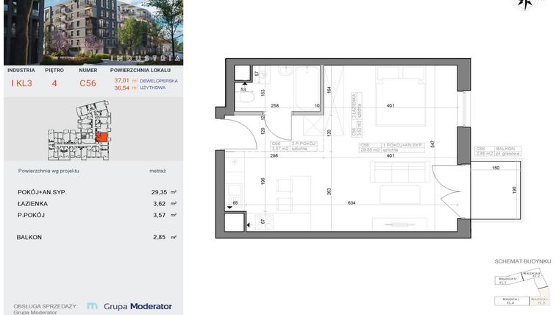559x315 pixels.
Task: Click the washbasin symbol above the bathtub
Action: point(286,72)
